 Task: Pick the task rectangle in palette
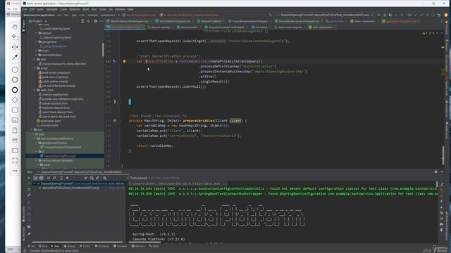15,110
